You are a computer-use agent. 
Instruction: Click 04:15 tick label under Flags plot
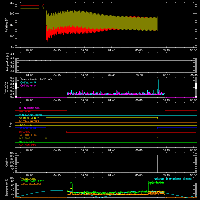tap(57, 150)
